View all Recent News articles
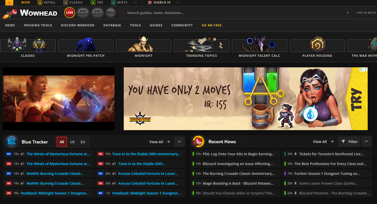This screenshot has width=377, height=204. (323, 142)
